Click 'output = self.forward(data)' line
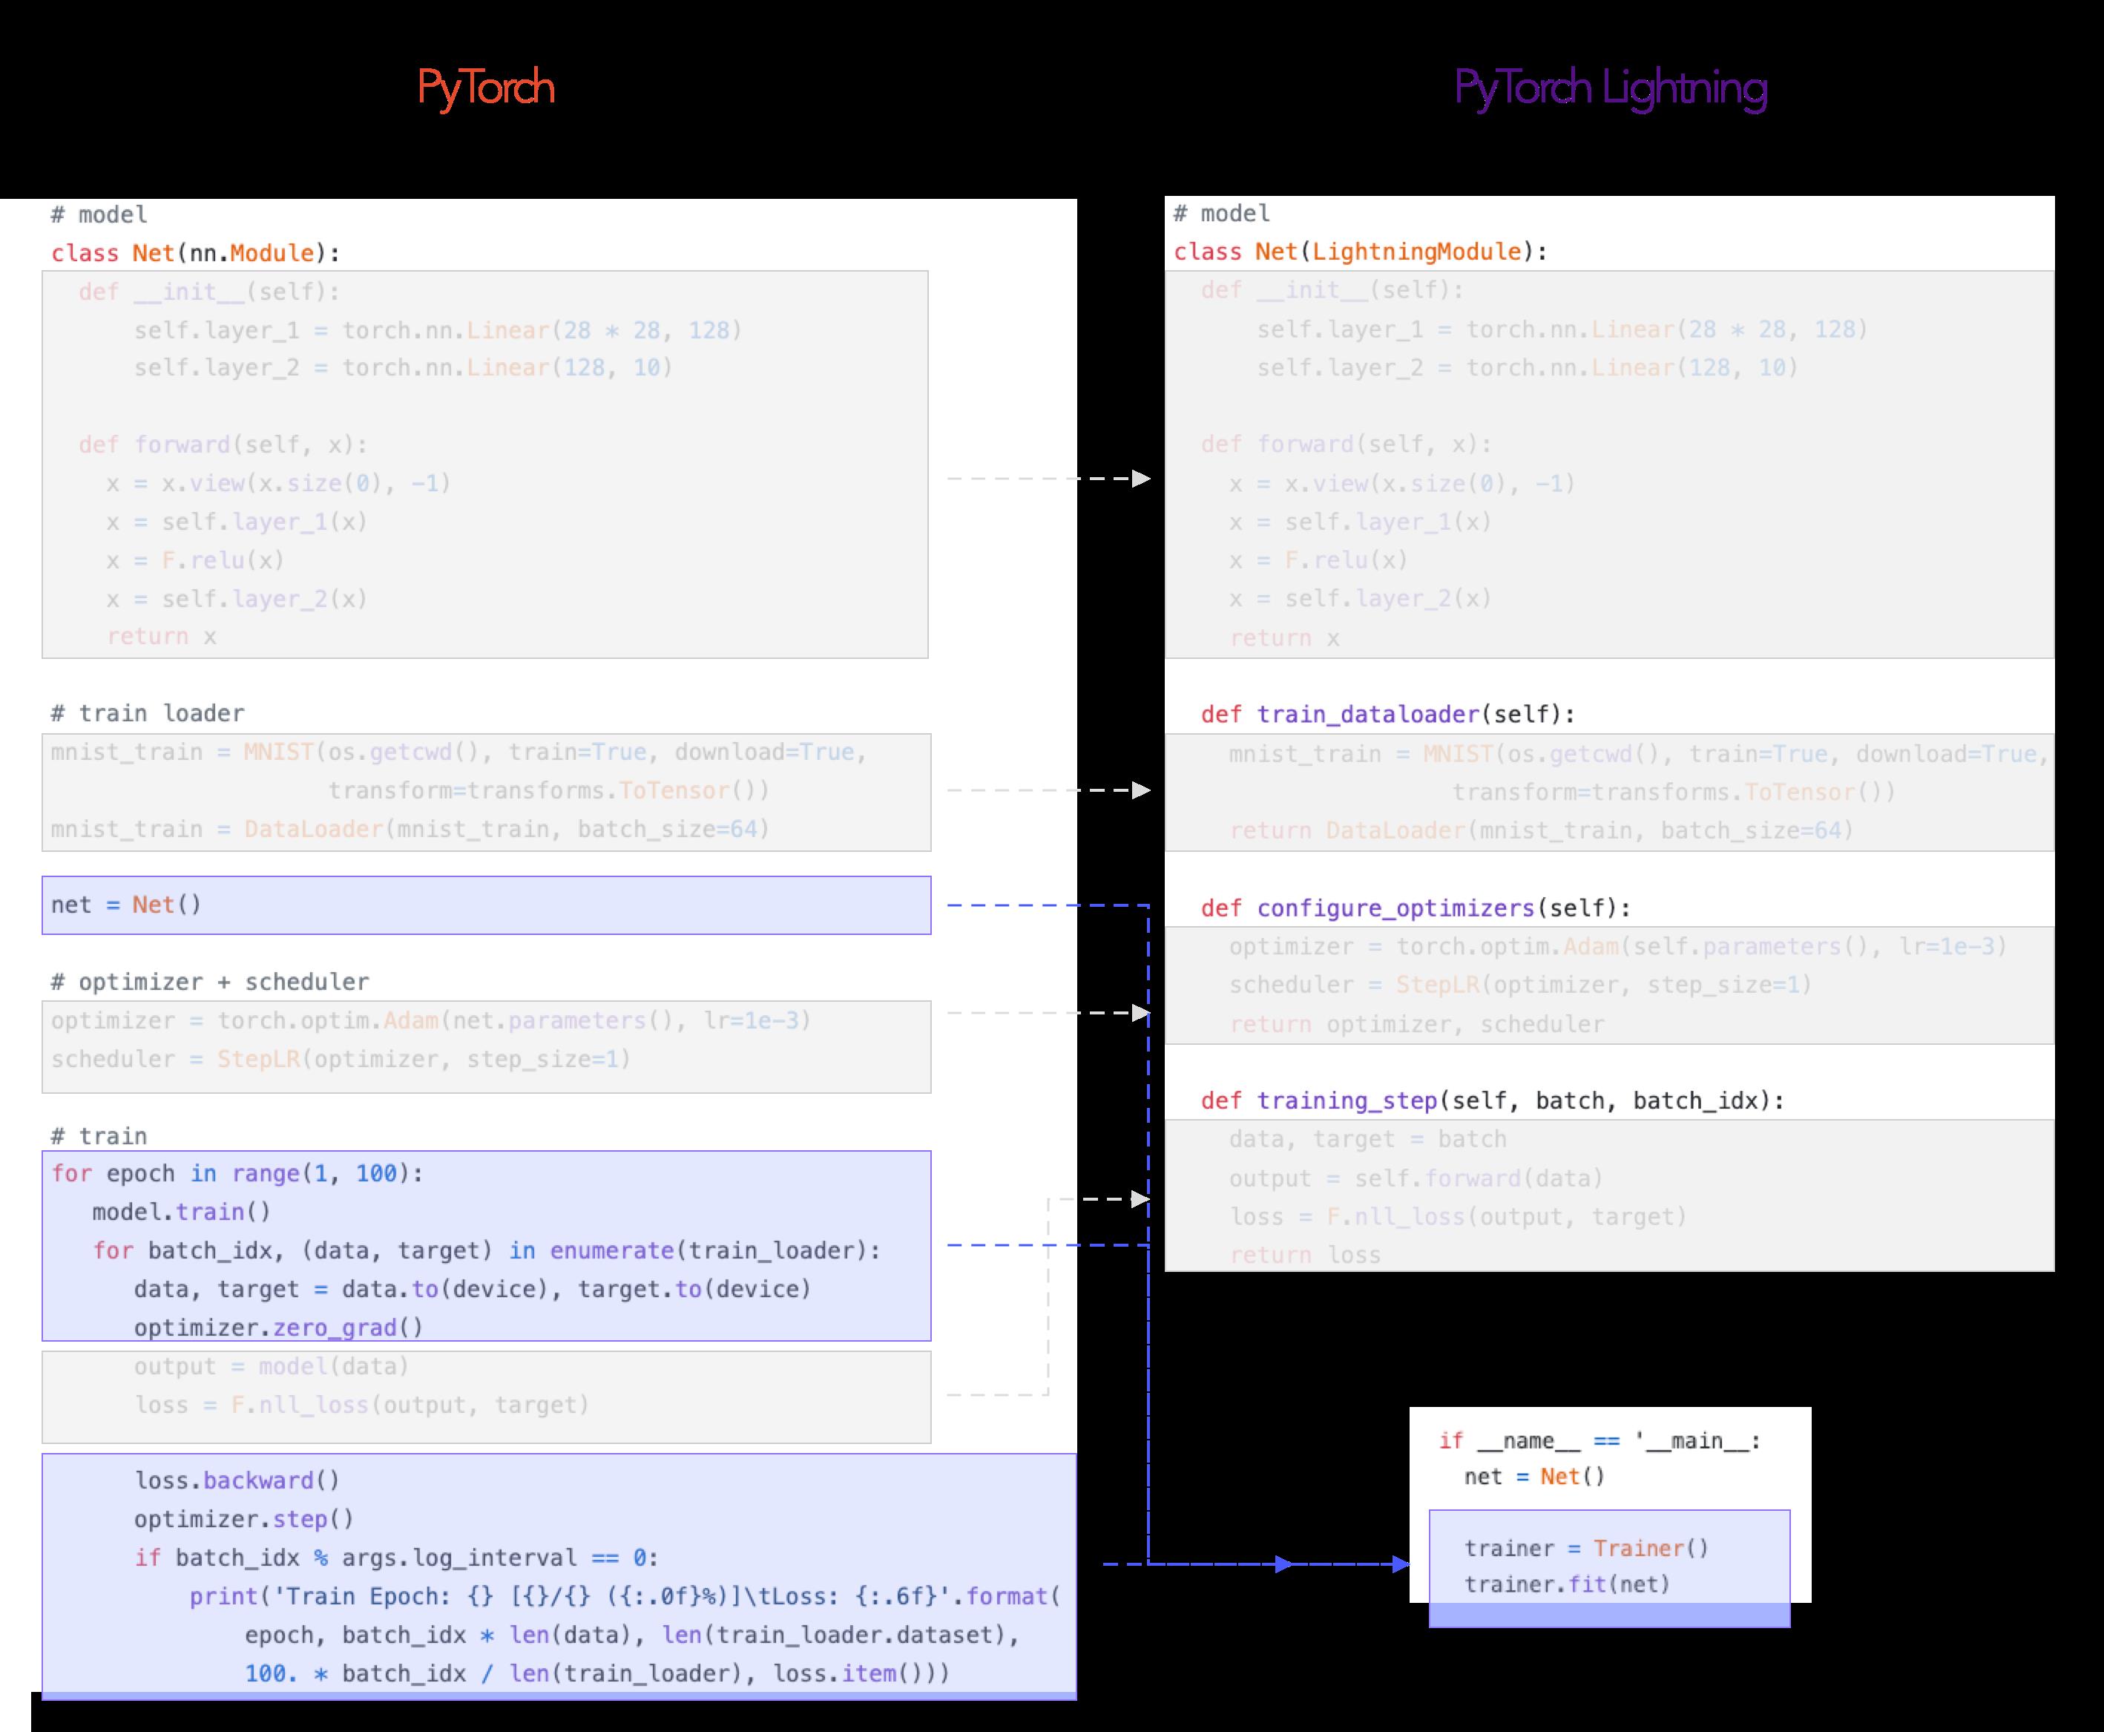The height and width of the screenshot is (1732, 2104). (x=1416, y=1179)
